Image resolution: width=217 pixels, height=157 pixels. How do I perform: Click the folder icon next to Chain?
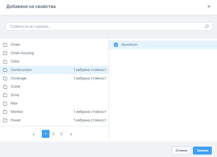pos(5,45)
